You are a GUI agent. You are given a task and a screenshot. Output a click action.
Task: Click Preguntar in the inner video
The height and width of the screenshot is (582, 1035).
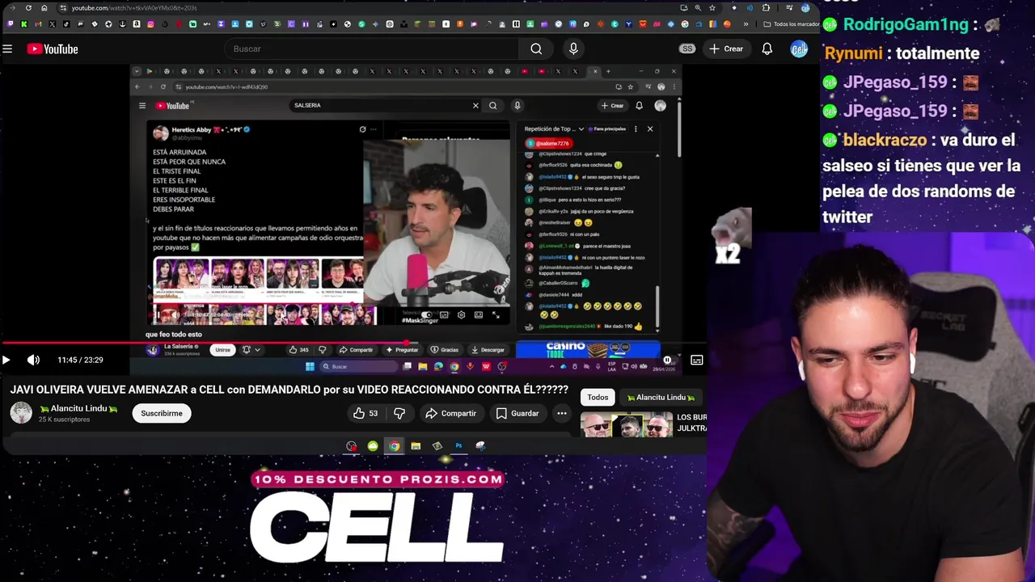402,350
